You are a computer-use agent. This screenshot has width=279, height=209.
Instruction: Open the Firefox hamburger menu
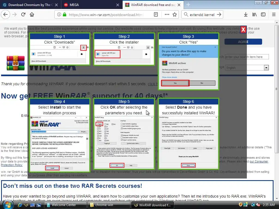point(274,15)
